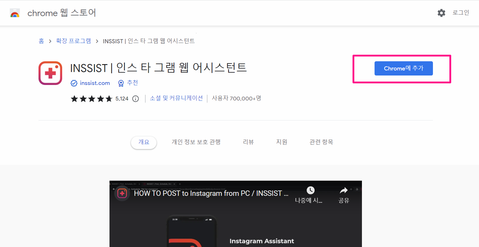Click the 공유 share arrow icon
The image size is (479, 247).
click(x=343, y=190)
